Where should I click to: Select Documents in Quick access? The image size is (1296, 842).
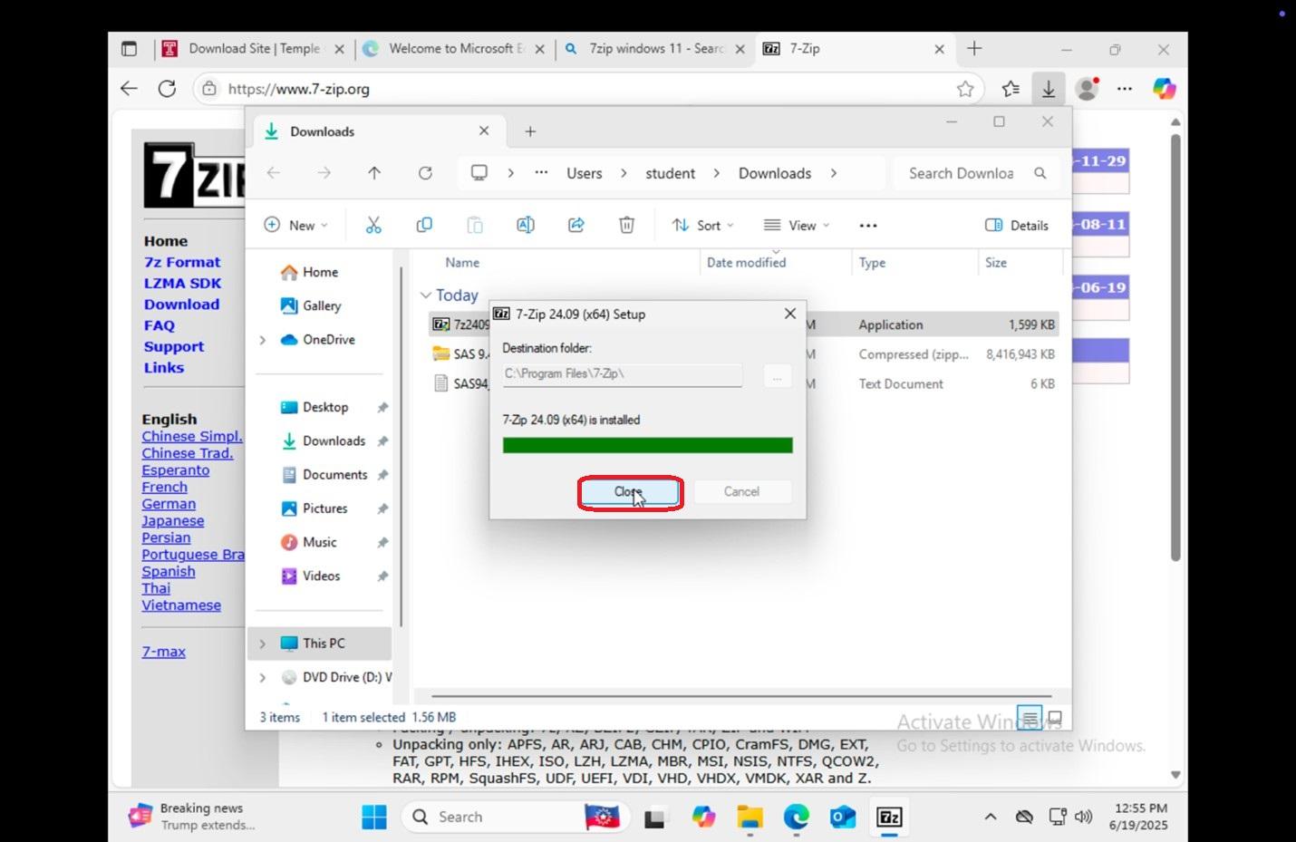[334, 475]
